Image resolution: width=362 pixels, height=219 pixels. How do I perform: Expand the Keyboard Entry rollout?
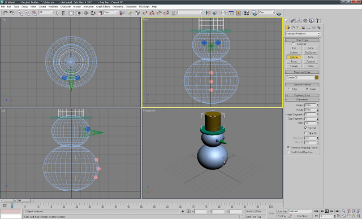click(x=302, y=95)
